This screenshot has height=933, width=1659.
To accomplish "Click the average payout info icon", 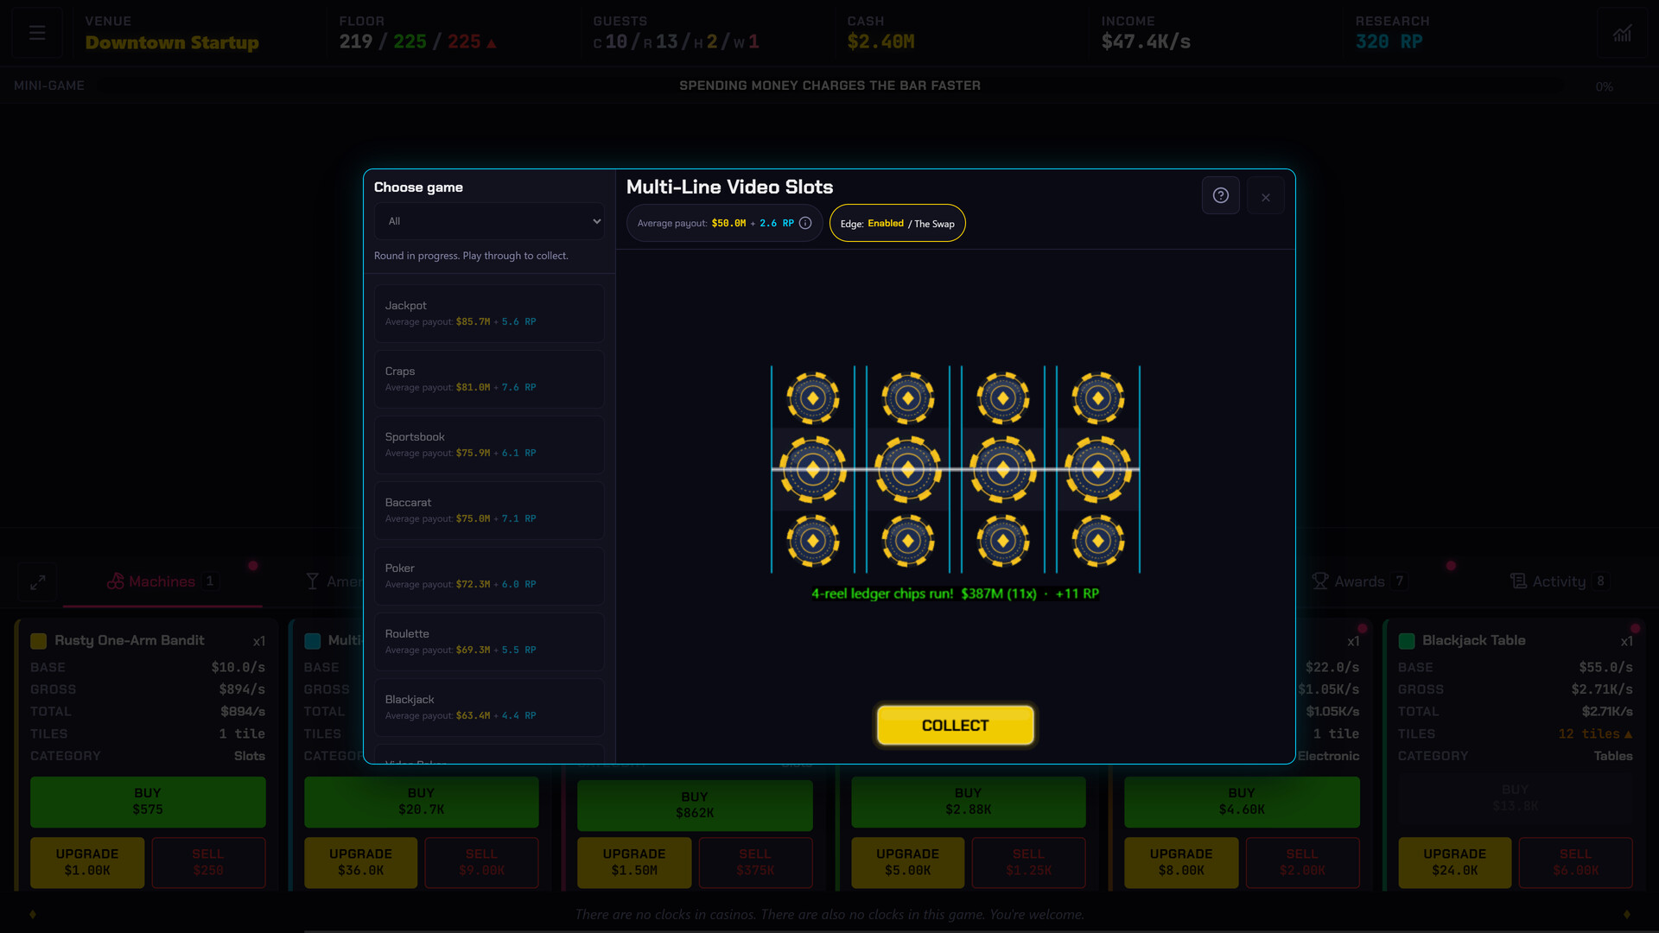I will (805, 223).
